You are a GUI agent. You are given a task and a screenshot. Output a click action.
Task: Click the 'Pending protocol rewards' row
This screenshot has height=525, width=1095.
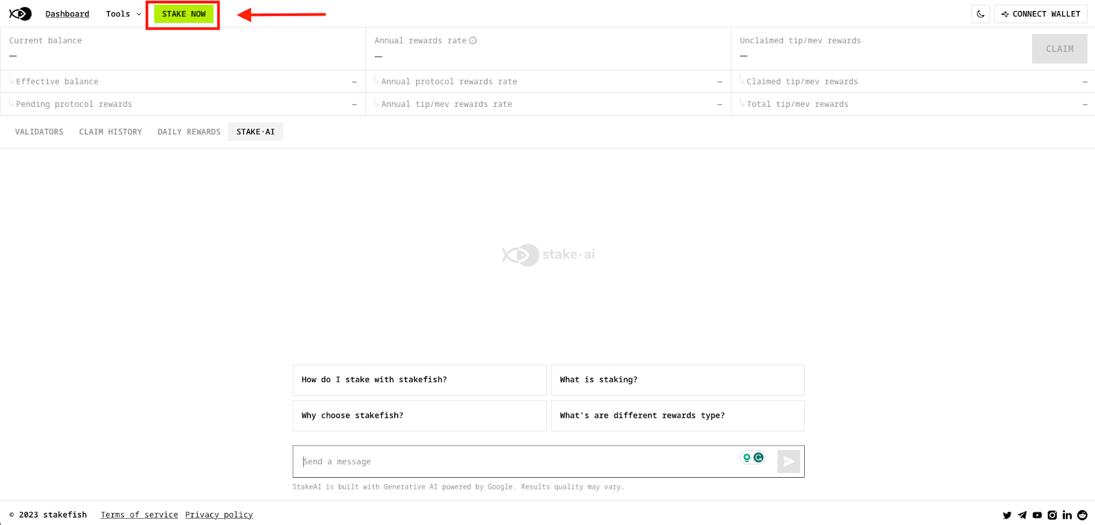pos(183,104)
